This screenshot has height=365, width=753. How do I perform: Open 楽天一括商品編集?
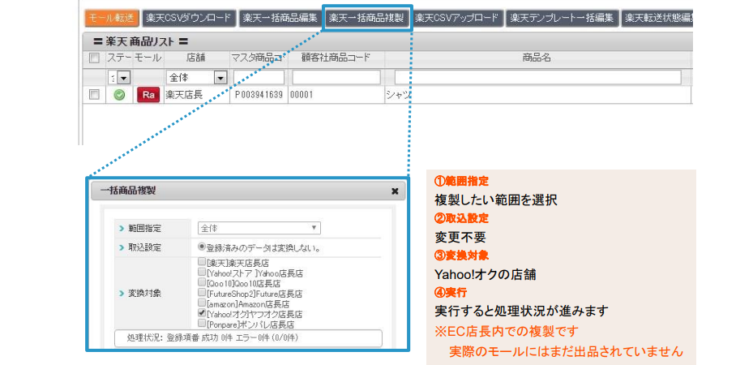click(280, 19)
